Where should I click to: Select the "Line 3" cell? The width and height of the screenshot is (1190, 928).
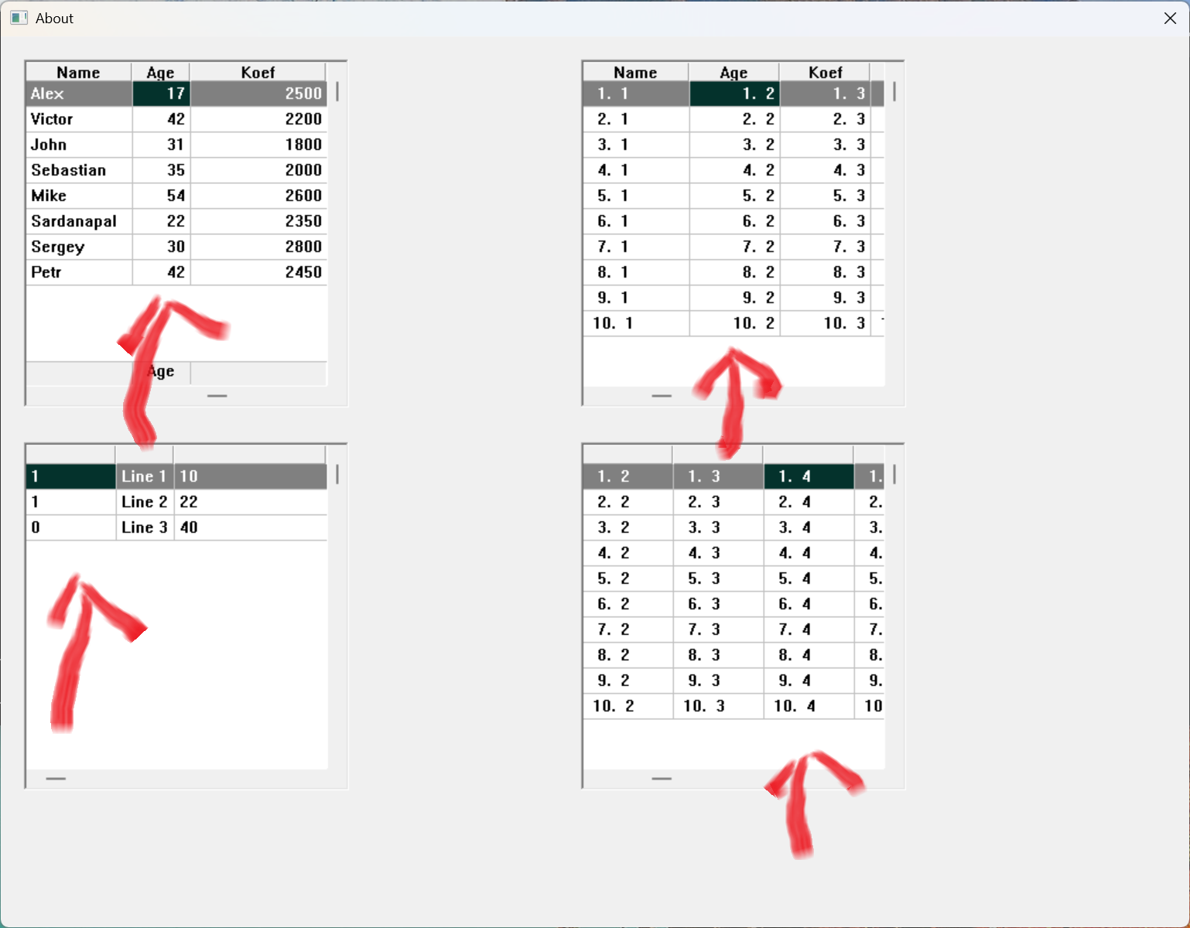(x=145, y=527)
